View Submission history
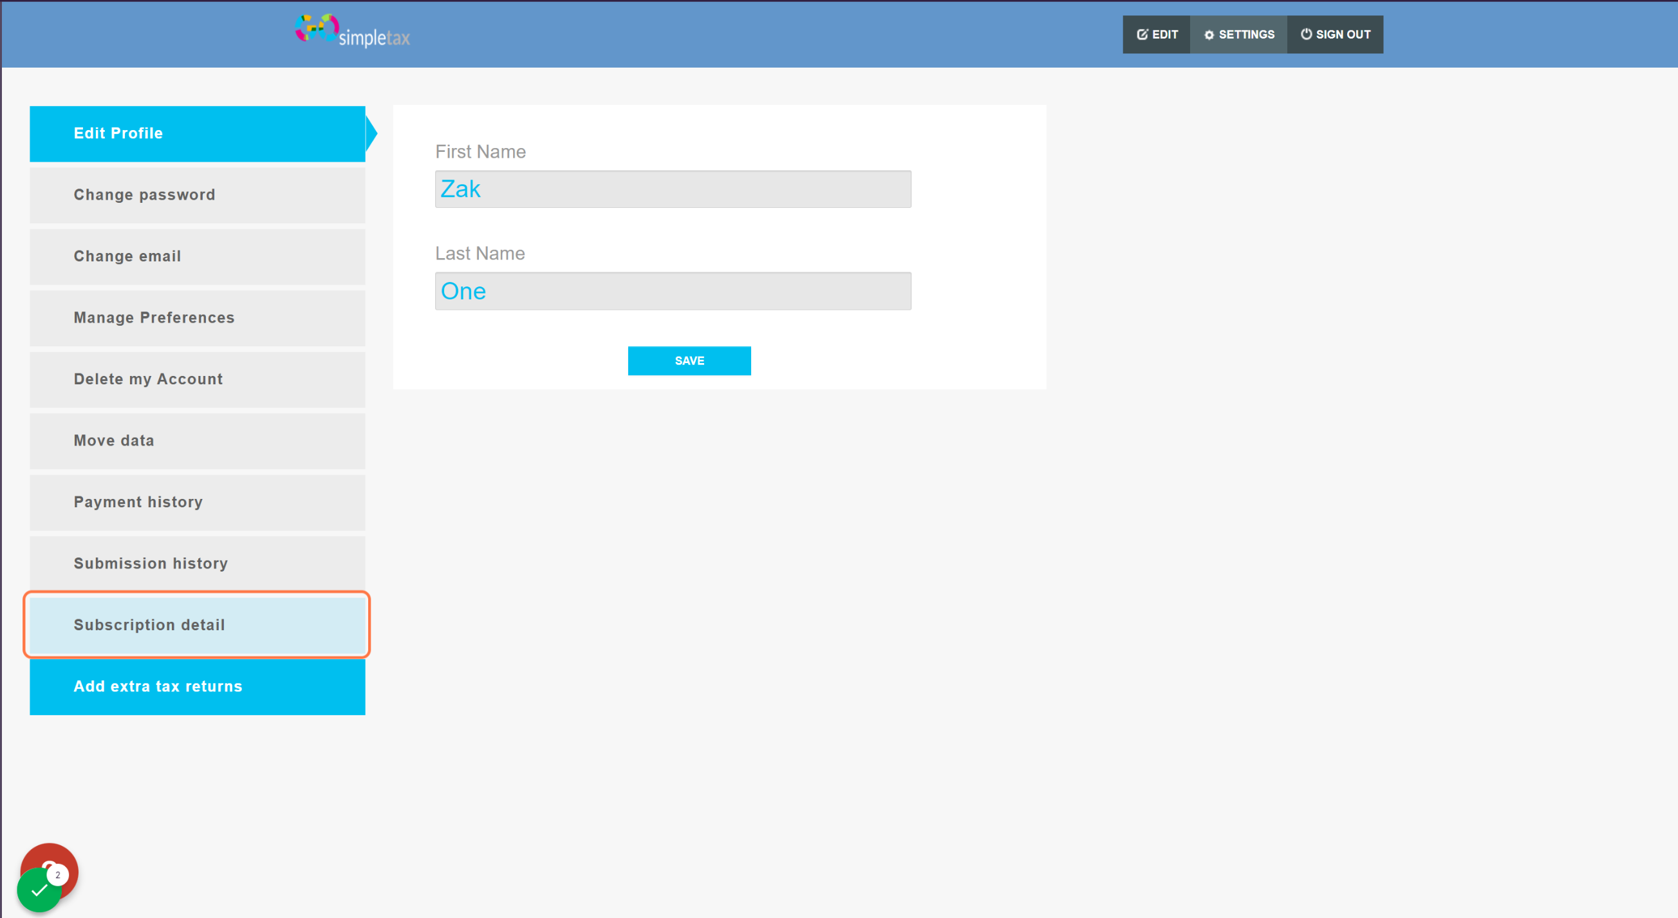 click(x=198, y=563)
